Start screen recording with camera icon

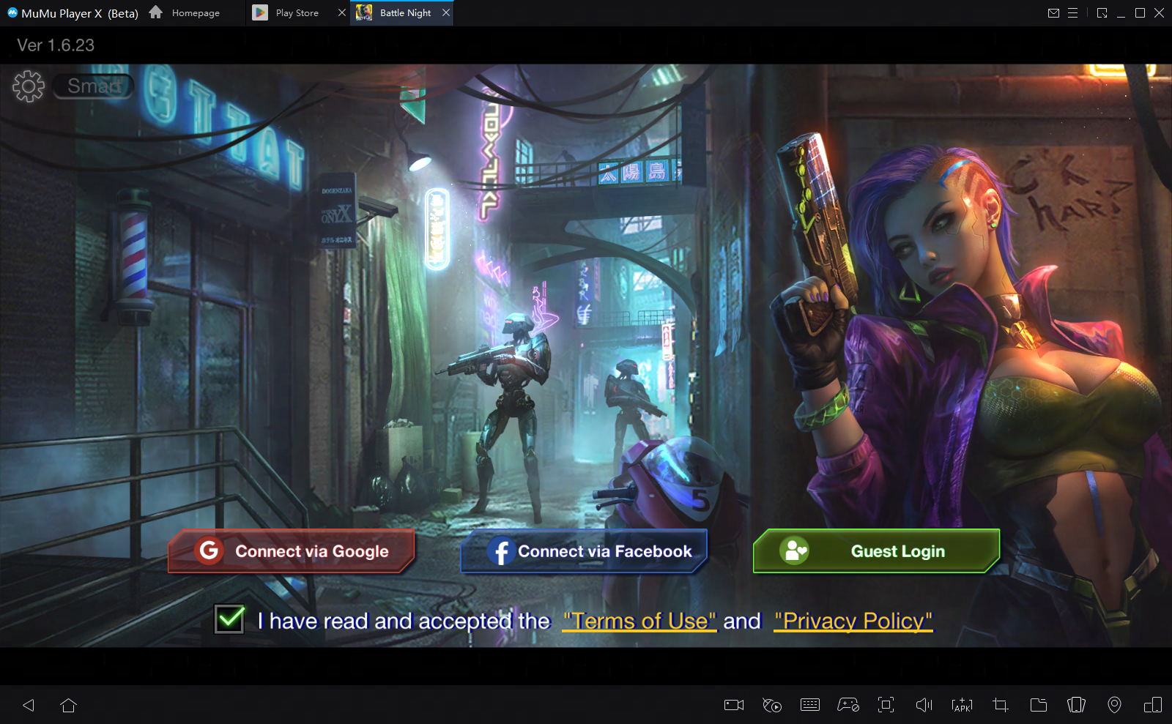pyautogui.click(x=734, y=705)
